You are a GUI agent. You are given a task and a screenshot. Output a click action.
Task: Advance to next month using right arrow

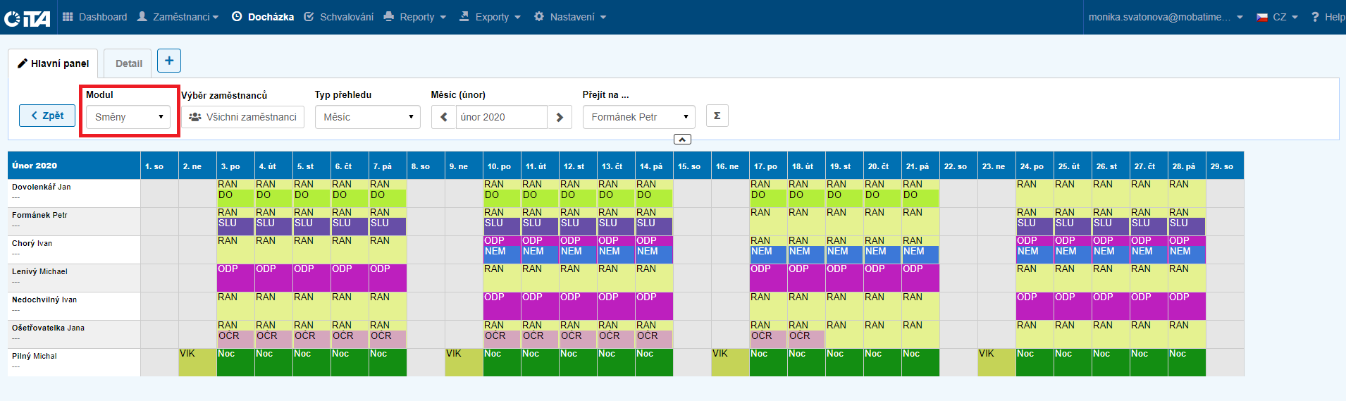pos(560,117)
